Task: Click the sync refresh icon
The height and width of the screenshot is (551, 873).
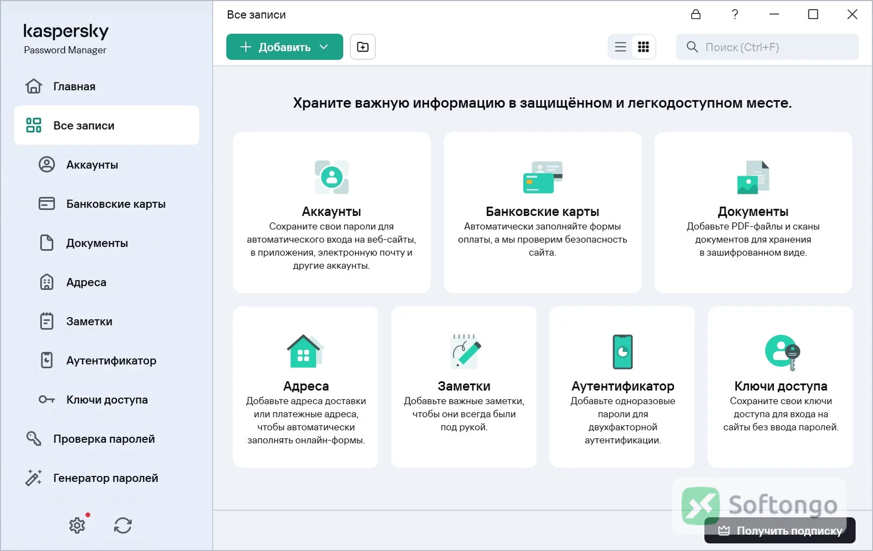Action: (x=123, y=526)
